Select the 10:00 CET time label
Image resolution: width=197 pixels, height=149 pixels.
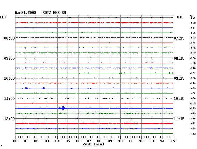[x=9, y=78]
